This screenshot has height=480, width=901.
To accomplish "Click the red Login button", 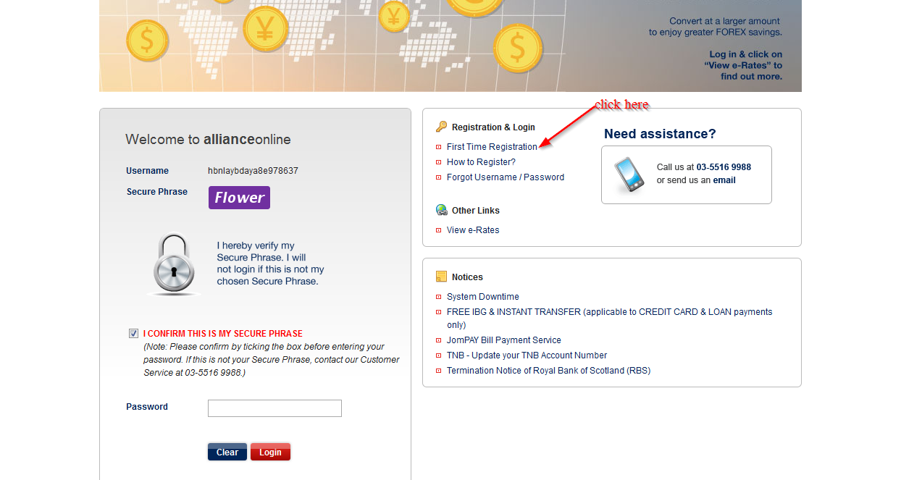I will 270,452.
